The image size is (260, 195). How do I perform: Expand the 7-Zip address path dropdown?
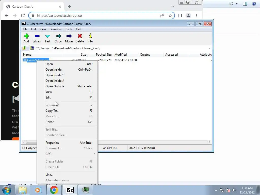(210, 48)
